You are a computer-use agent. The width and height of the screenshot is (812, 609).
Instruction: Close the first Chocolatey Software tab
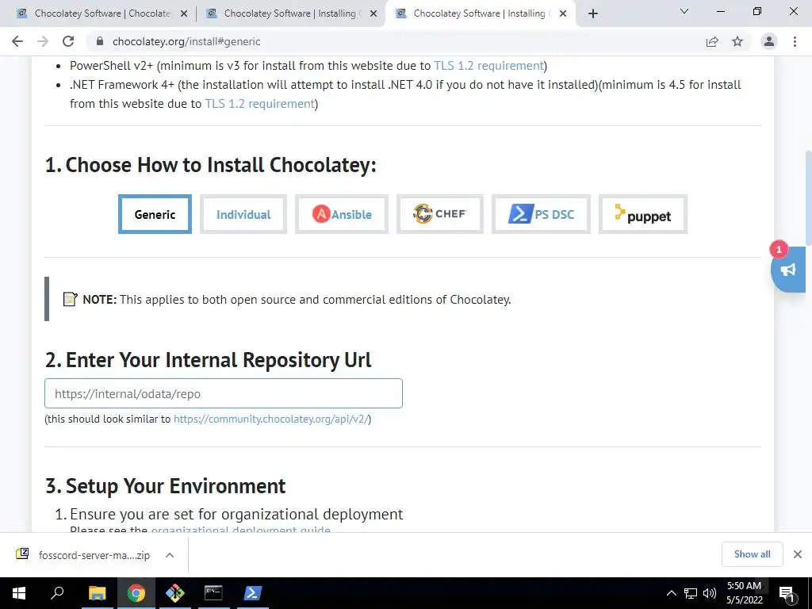click(183, 13)
